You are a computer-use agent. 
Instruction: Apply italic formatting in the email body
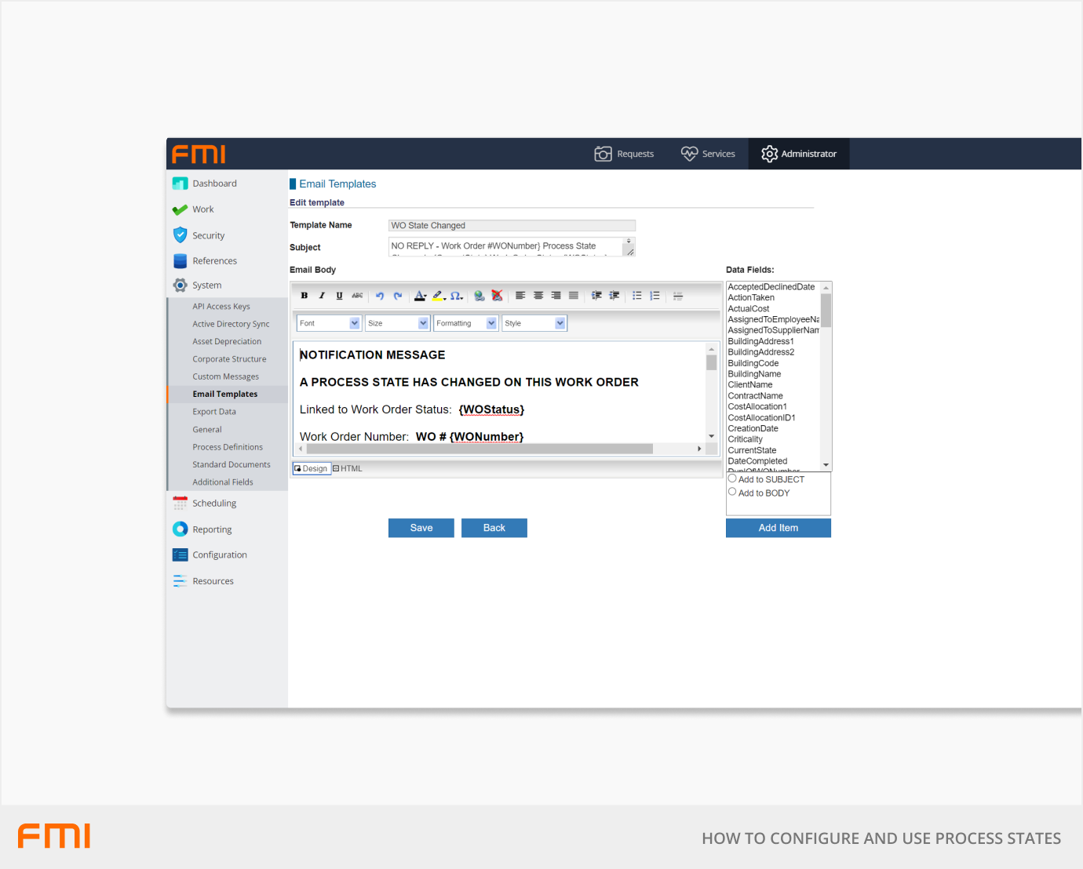point(322,296)
